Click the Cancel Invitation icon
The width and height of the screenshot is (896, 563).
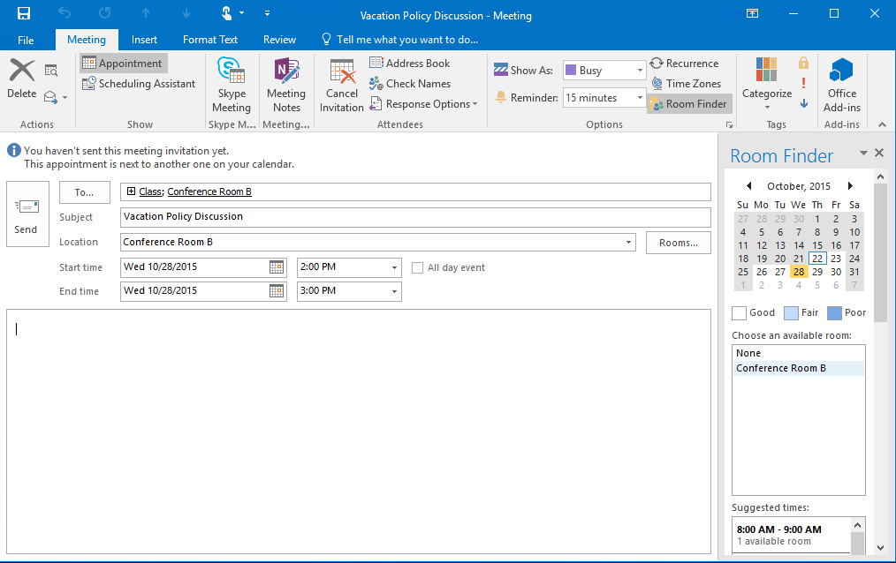click(341, 86)
